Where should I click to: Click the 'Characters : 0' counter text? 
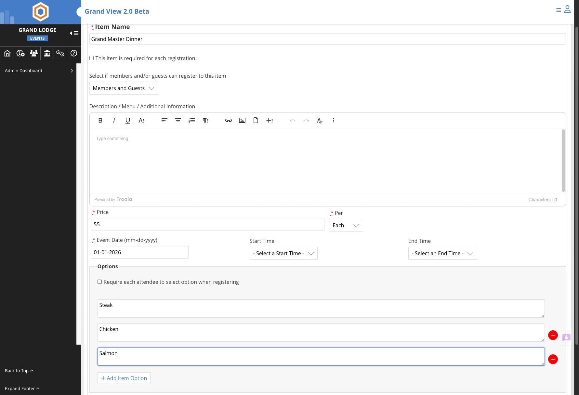click(542, 200)
